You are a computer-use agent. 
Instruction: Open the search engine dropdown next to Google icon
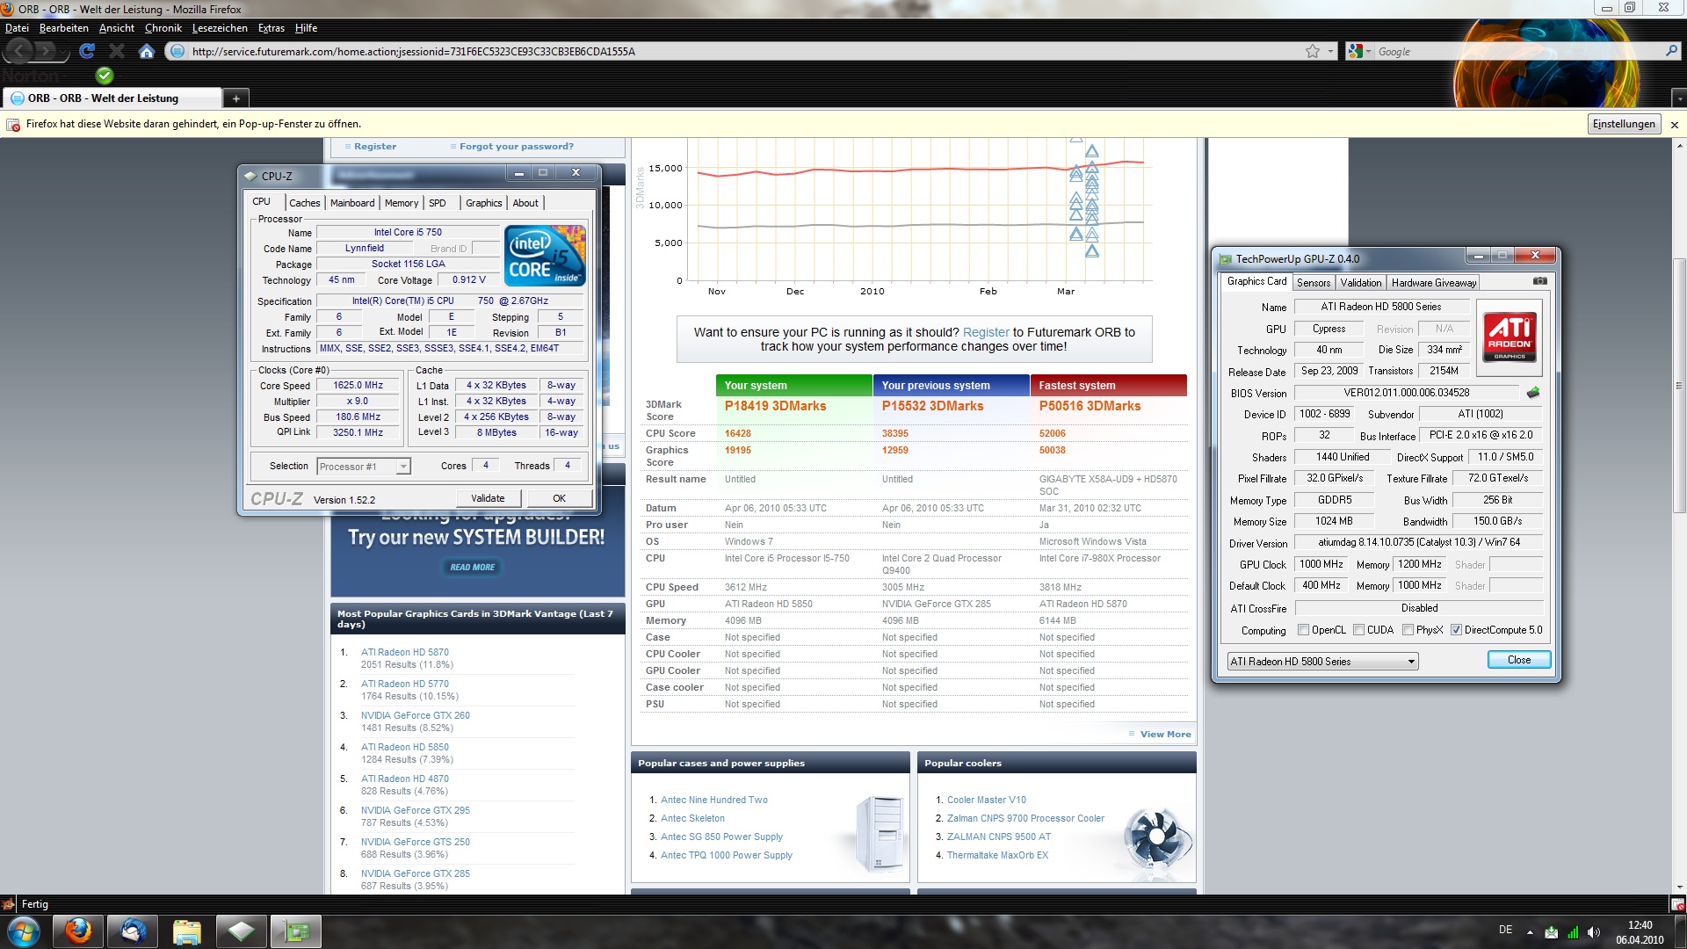[x=1368, y=51]
